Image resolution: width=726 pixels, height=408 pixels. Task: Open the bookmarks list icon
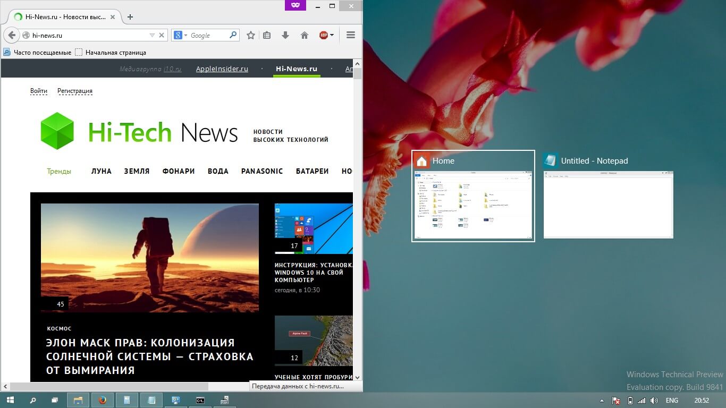point(267,36)
